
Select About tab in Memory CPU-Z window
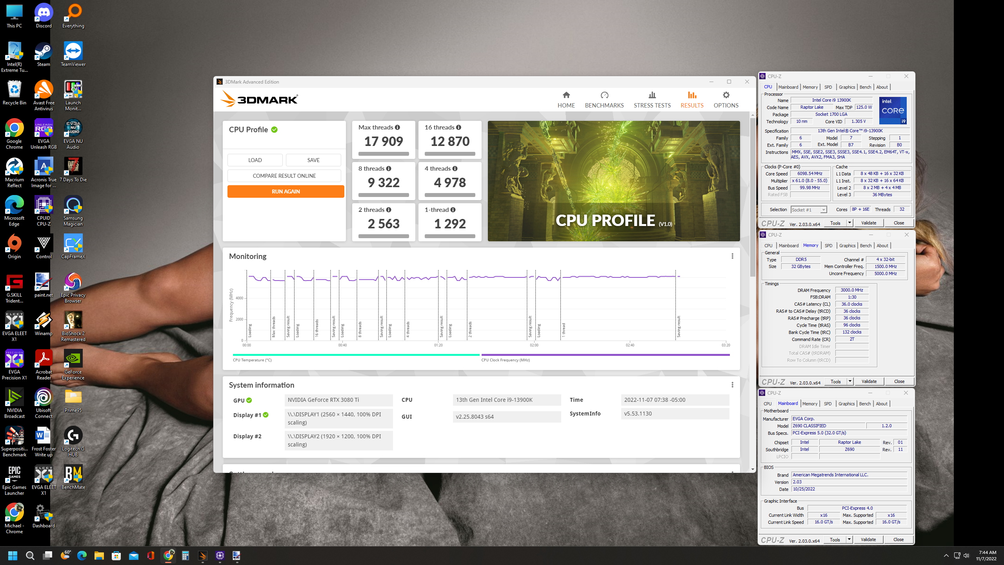pos(882,246)
